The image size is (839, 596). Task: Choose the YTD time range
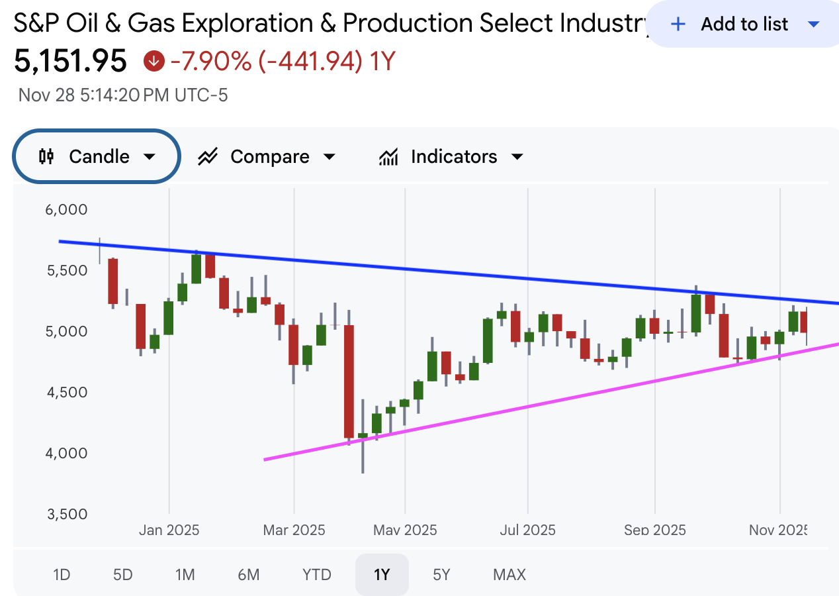(316, 575)
